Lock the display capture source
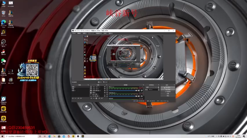 (107, 96)
